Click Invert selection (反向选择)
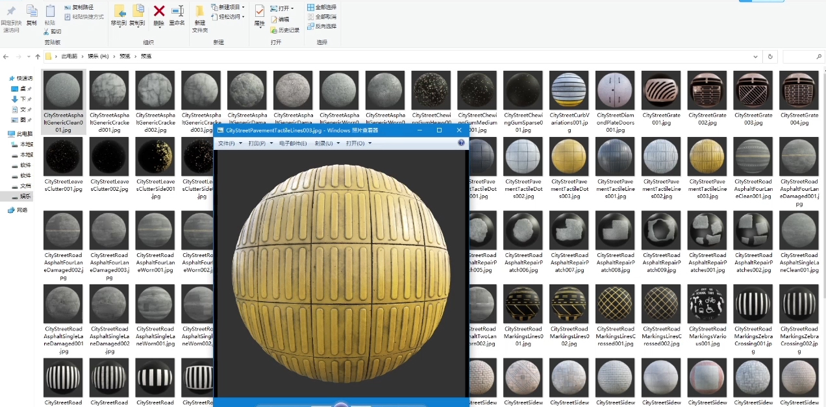This screenshot has width=826, height=407. pos(322,26)
